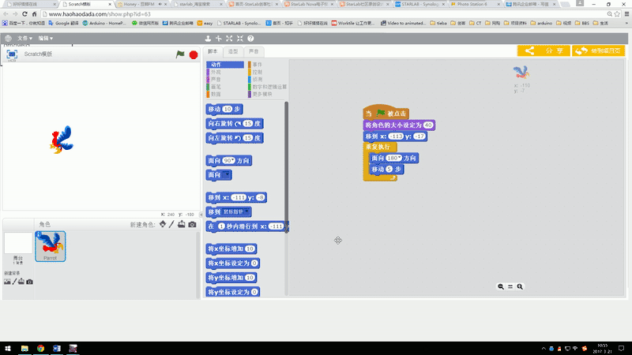Select the grow sprite tool

[x=229, y=38]
